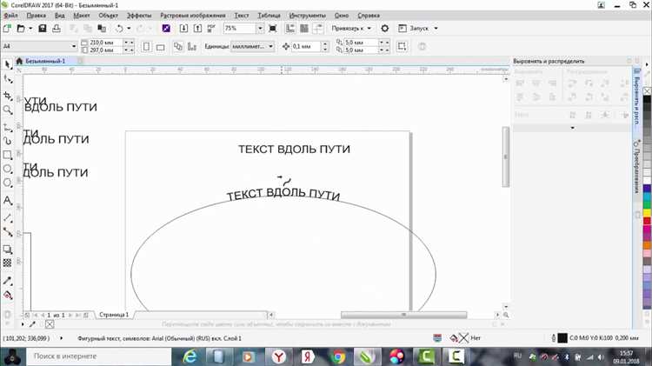Select the Pick tool in toolbox
Screen dimensions: 652x366
click(8, 64)
